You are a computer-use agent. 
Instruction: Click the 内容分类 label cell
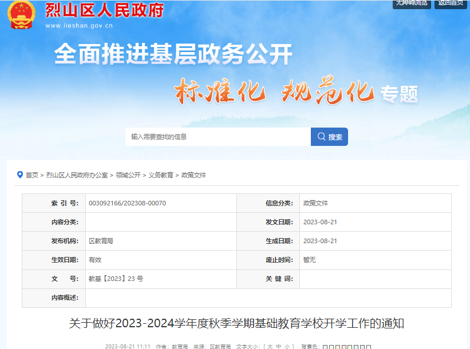pyautogui.click(x=54, y=222)
